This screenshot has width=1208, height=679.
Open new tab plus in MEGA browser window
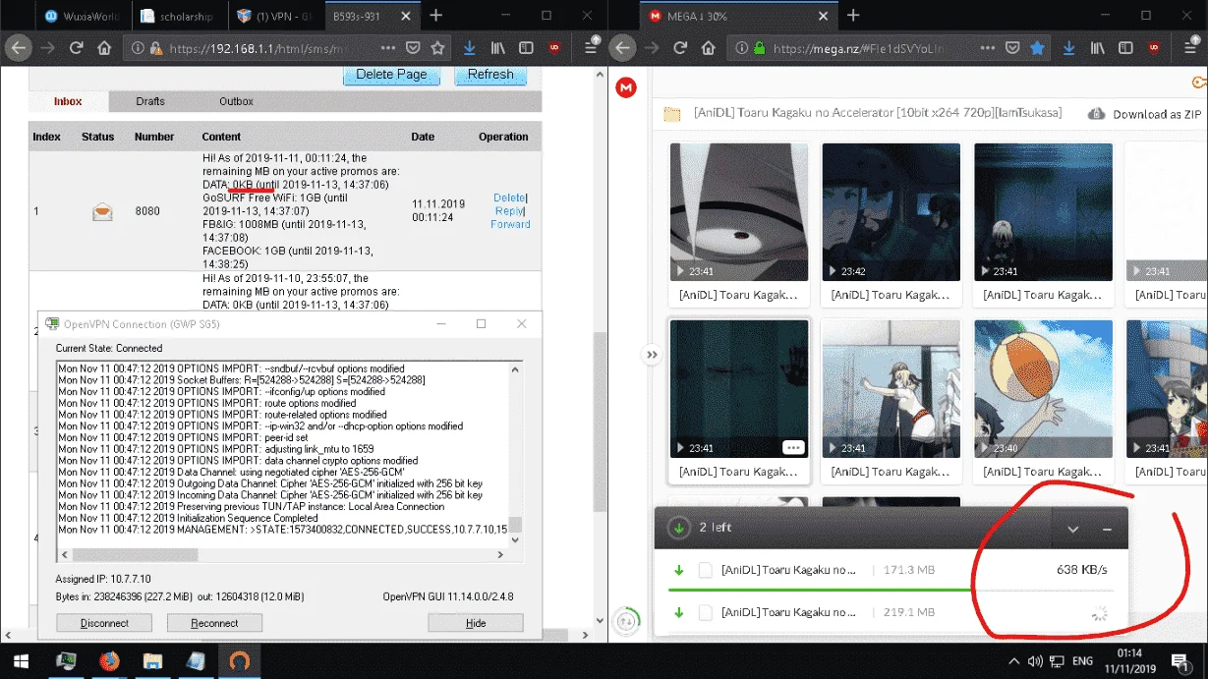coord(853,16)
